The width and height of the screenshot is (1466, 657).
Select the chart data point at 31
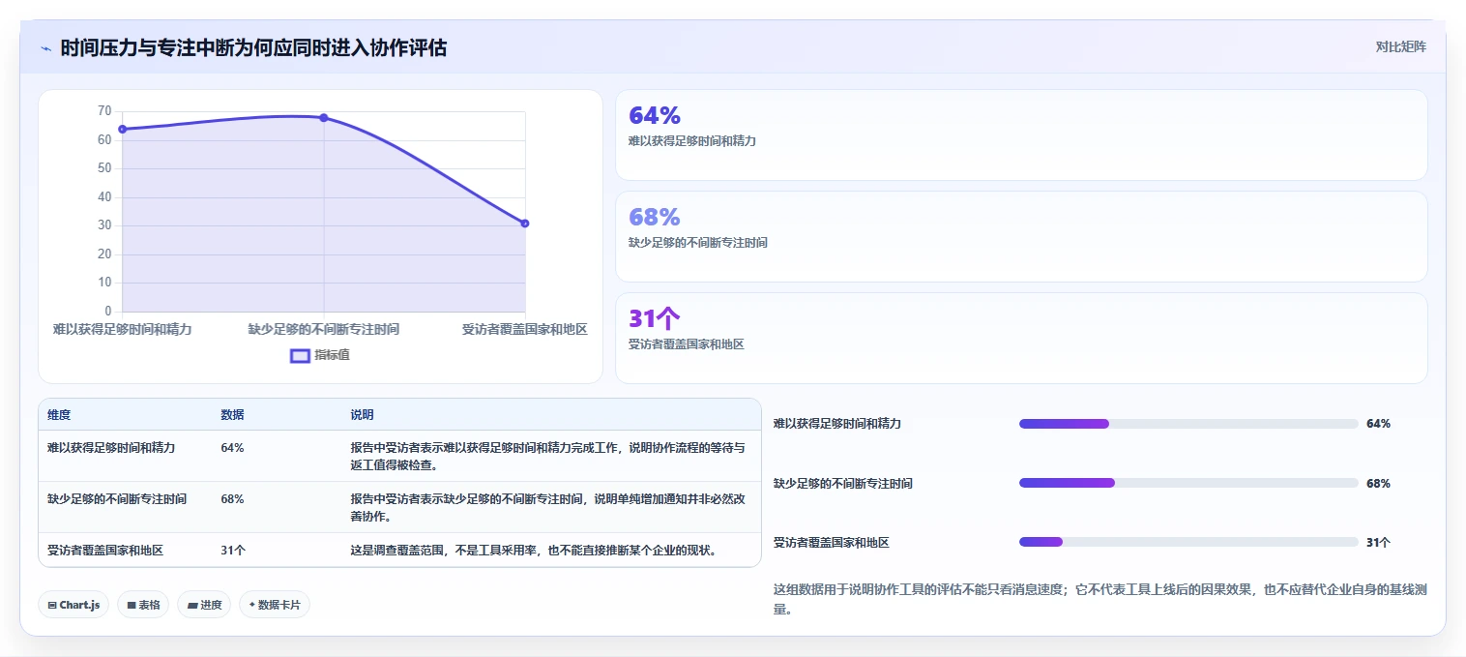[525, 224]
